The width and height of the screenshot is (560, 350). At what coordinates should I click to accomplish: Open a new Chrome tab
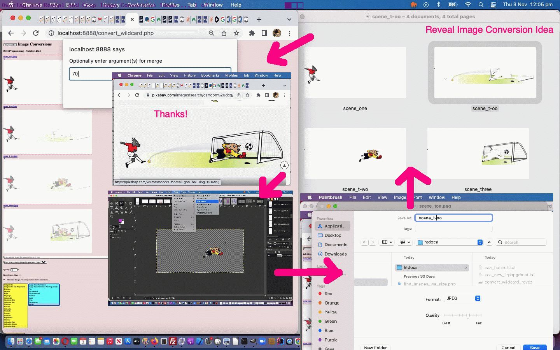(x=259, y=19)
